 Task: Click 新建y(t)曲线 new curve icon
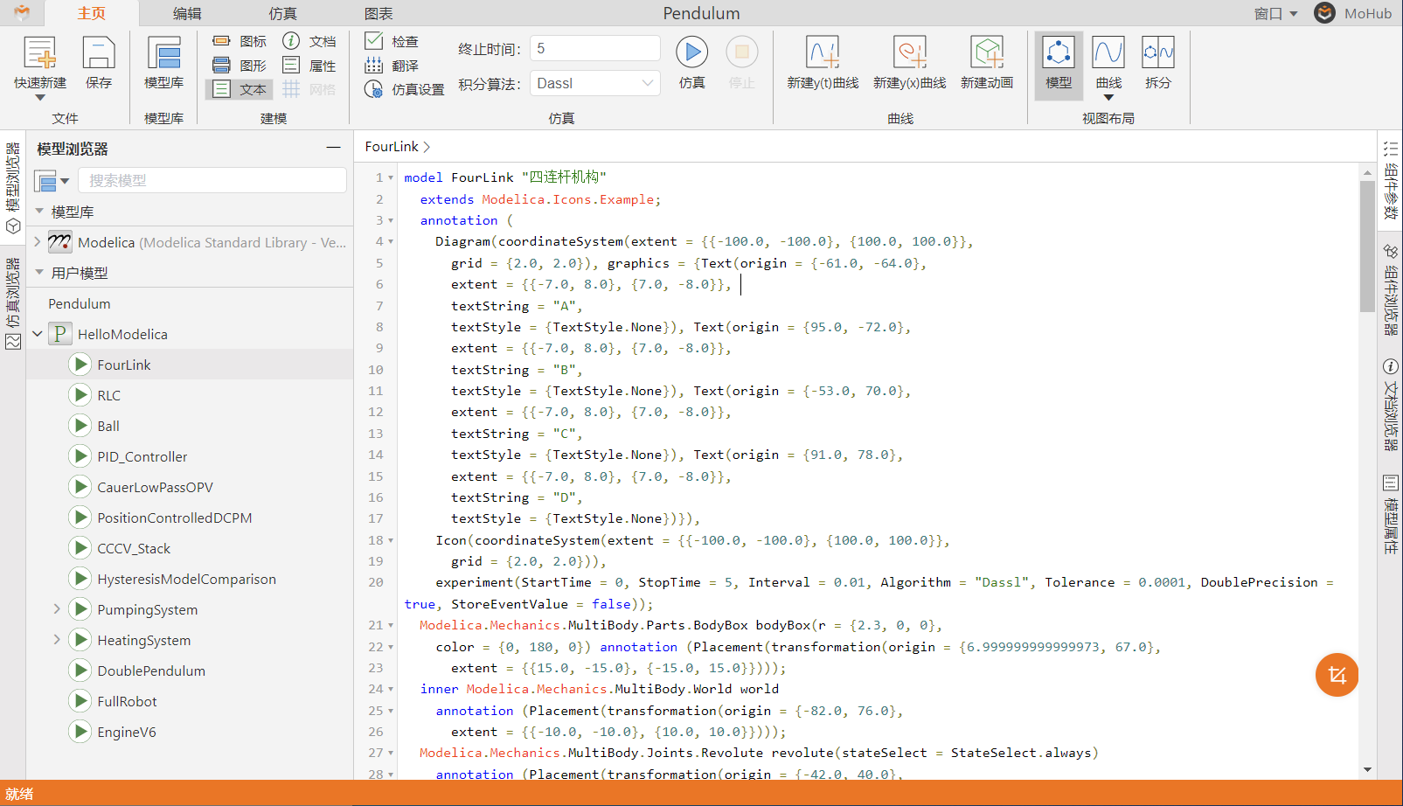pyautogui.click(x=823, y=53)
